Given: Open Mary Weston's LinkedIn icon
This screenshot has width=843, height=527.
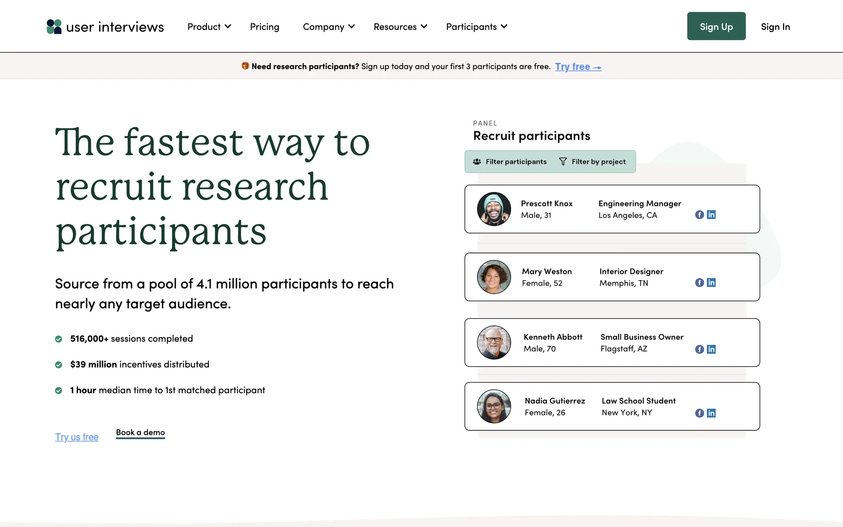Looking at the screenshot, I should click(711, 283).
